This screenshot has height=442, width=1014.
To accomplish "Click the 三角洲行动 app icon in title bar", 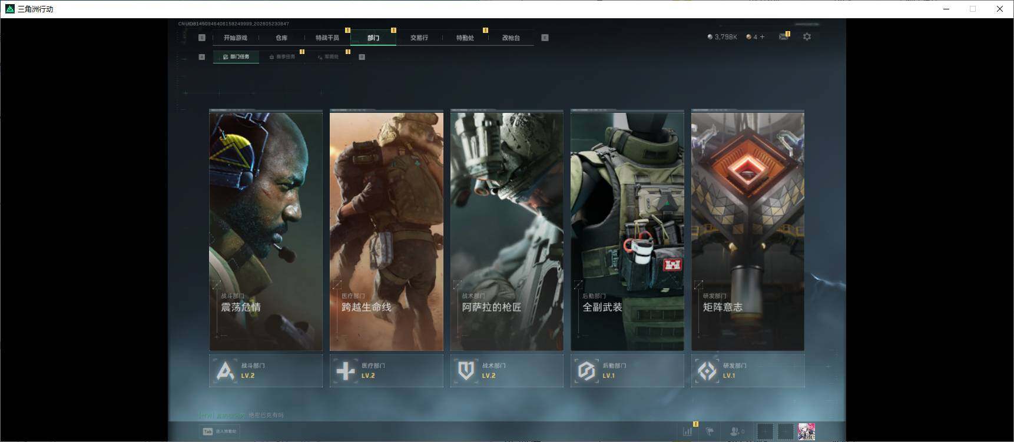I will 9,9.
